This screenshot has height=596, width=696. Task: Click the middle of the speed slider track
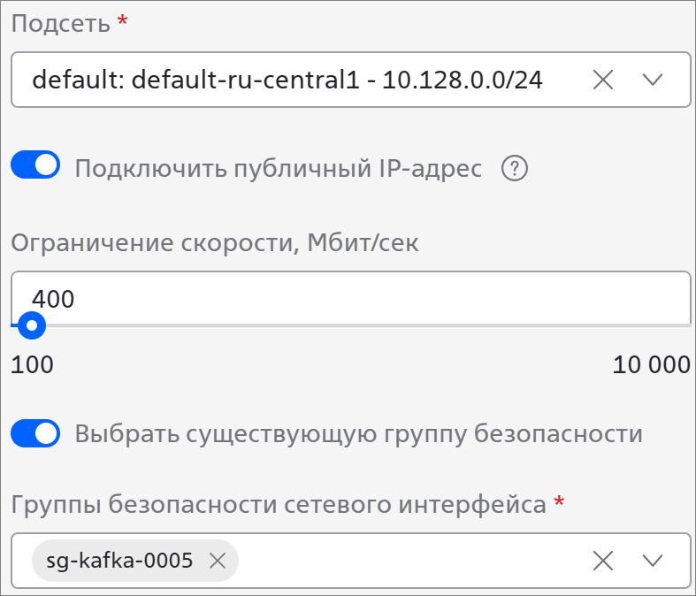pos(351,325)
